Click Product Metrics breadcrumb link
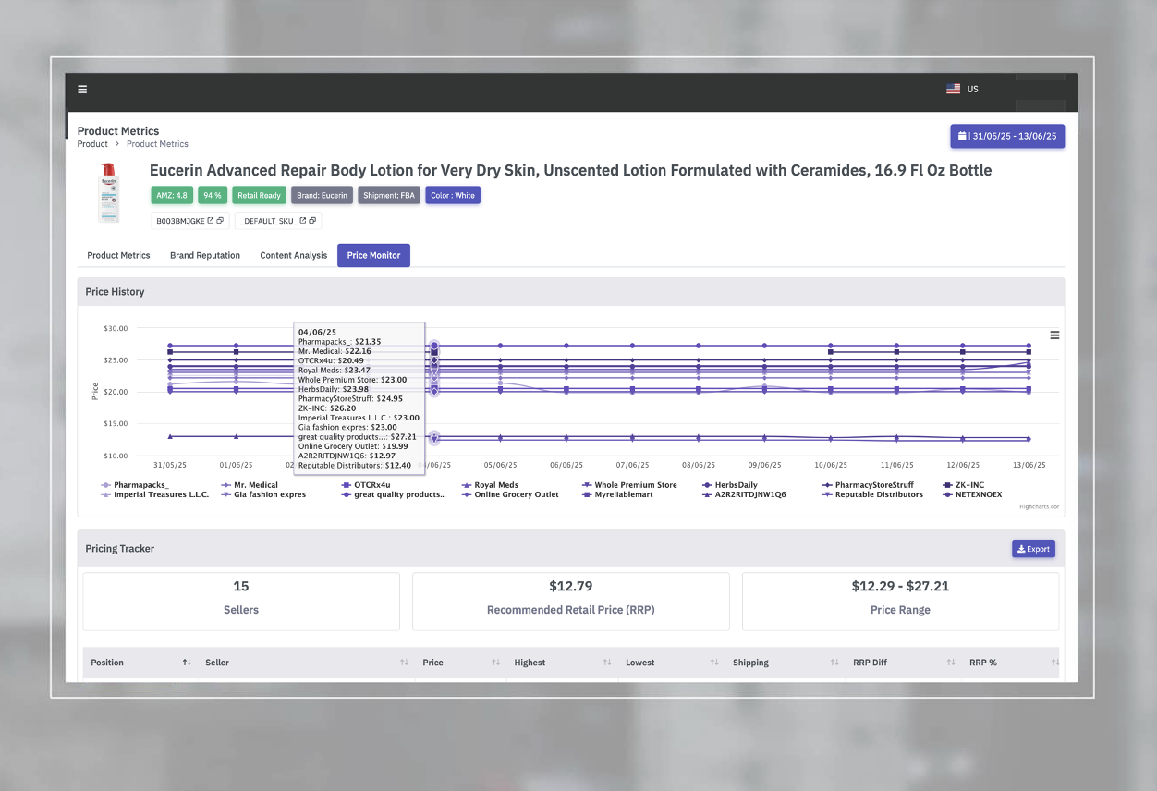This screenshot has width=1157, height=791. click(157, 144)
